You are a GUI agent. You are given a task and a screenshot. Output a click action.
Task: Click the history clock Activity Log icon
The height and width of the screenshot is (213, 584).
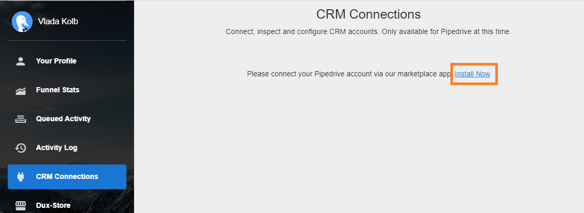click(21, 148)
